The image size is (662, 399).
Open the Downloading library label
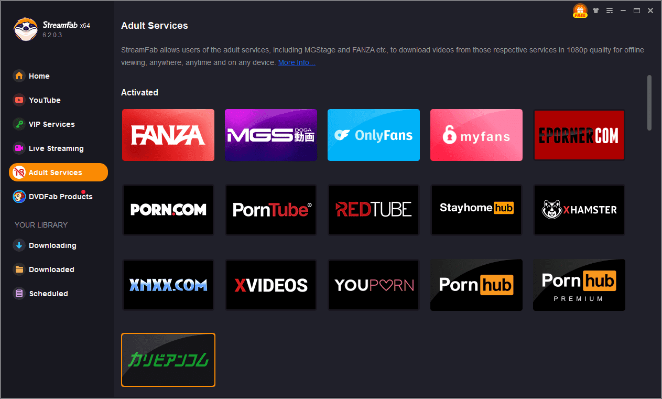[52, 245]
